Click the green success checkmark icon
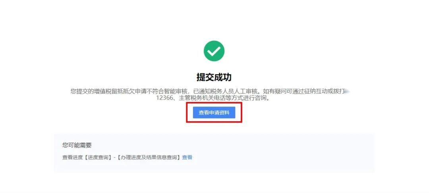Screen dimensions: 429x193 click(x=214, y=51)
